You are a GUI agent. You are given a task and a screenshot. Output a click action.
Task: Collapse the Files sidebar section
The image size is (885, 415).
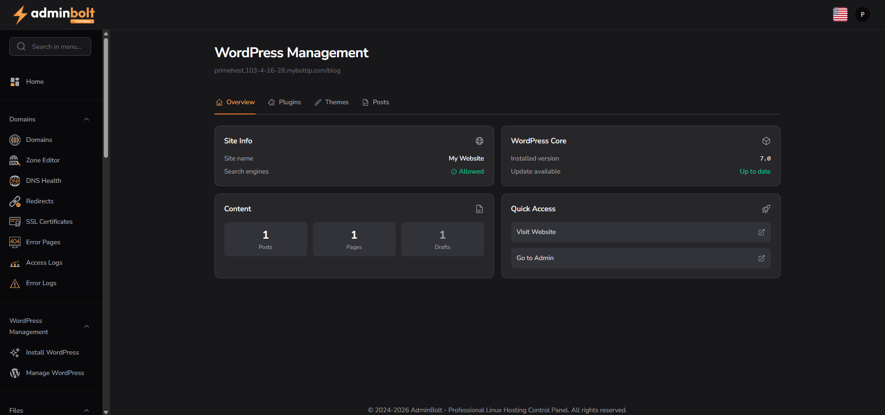87,410
